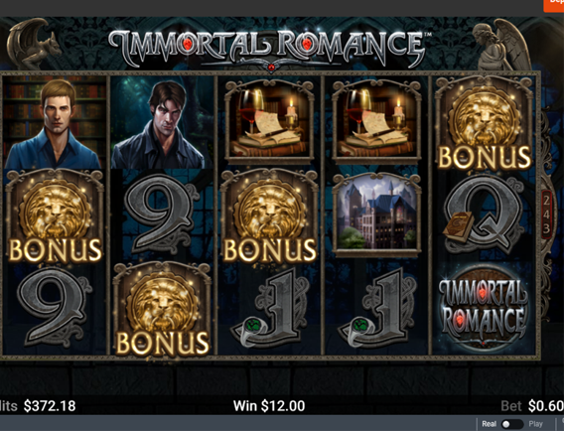
Task: Click the 9 symbol on reel two
Action: click(x=162, y=214)
